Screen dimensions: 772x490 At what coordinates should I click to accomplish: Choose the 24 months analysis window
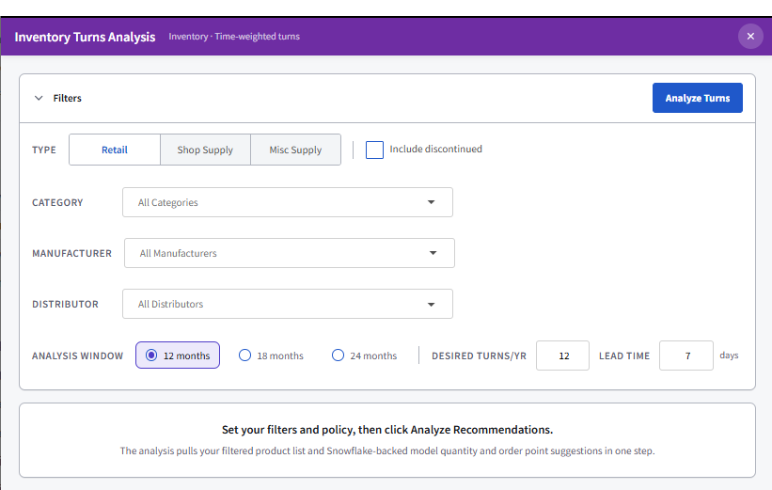click(x=364, y=356)
